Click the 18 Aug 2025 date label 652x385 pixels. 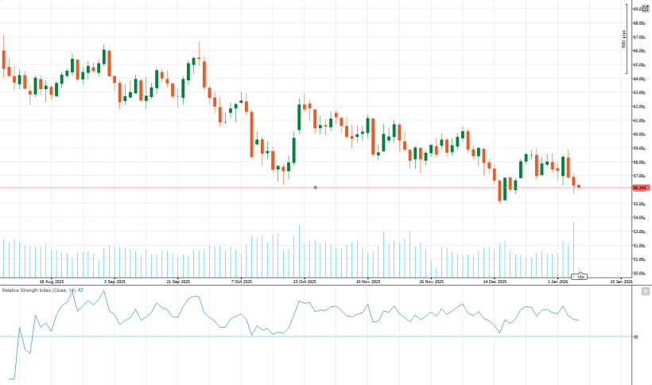pyautogui.click(x=51, y=282)
